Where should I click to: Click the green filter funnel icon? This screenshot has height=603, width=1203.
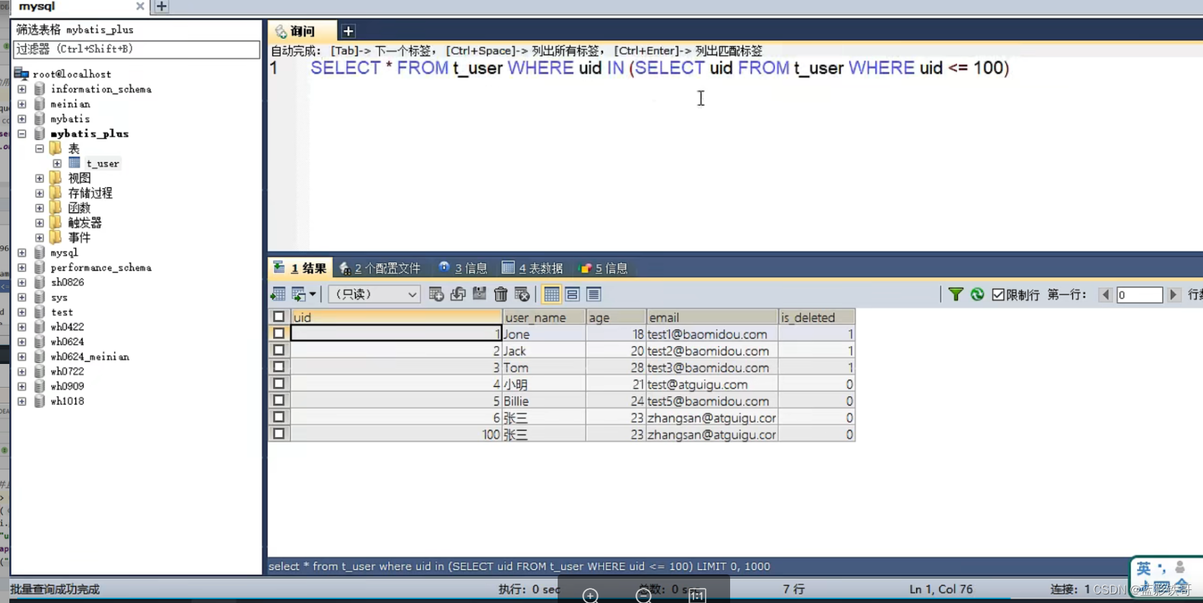(956, 294)
